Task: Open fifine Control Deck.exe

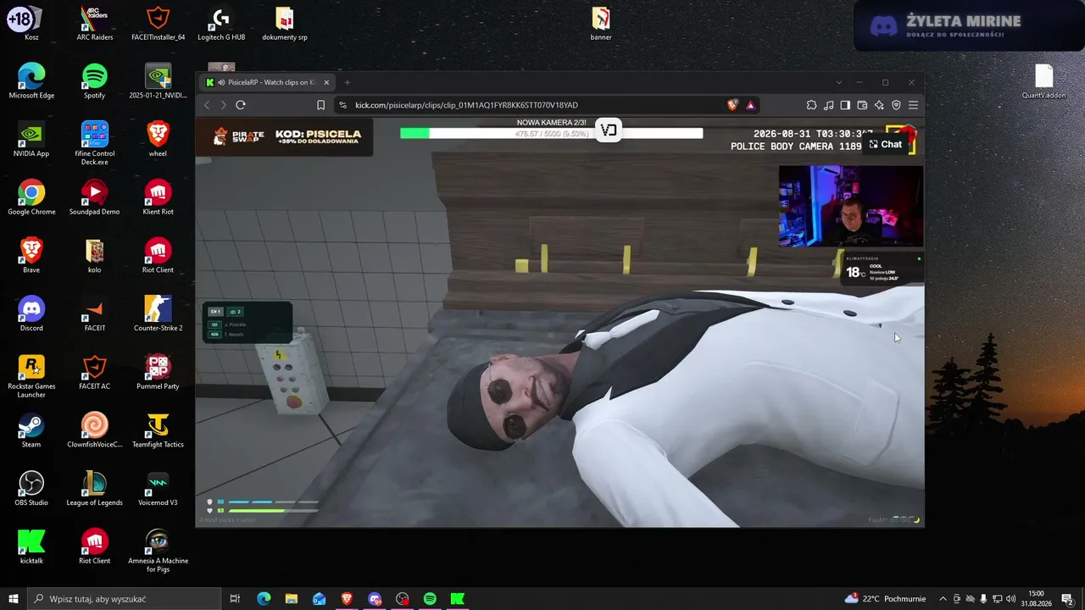Action: pos(95,143)
